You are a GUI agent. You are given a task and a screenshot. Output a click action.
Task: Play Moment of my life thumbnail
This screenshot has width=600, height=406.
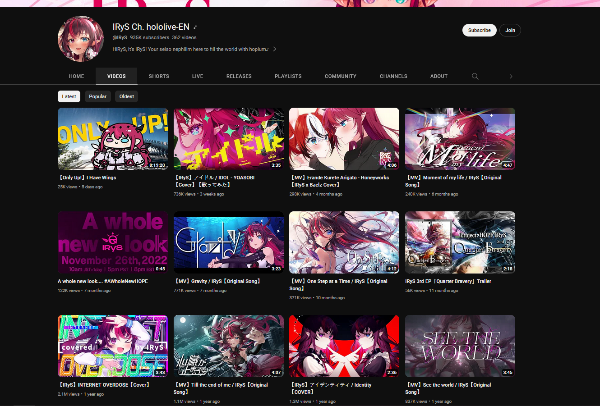[x=460, y=139]
